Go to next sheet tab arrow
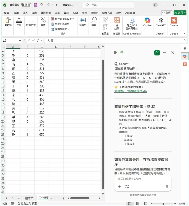189x206 pixels. point(13,198)
